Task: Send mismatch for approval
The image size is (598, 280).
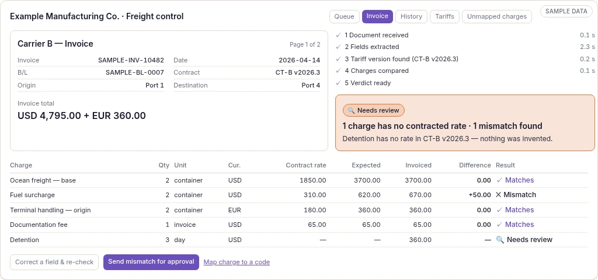Action: pos(151,262)
